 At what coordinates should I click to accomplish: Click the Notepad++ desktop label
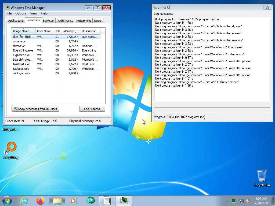coord(10,129)
